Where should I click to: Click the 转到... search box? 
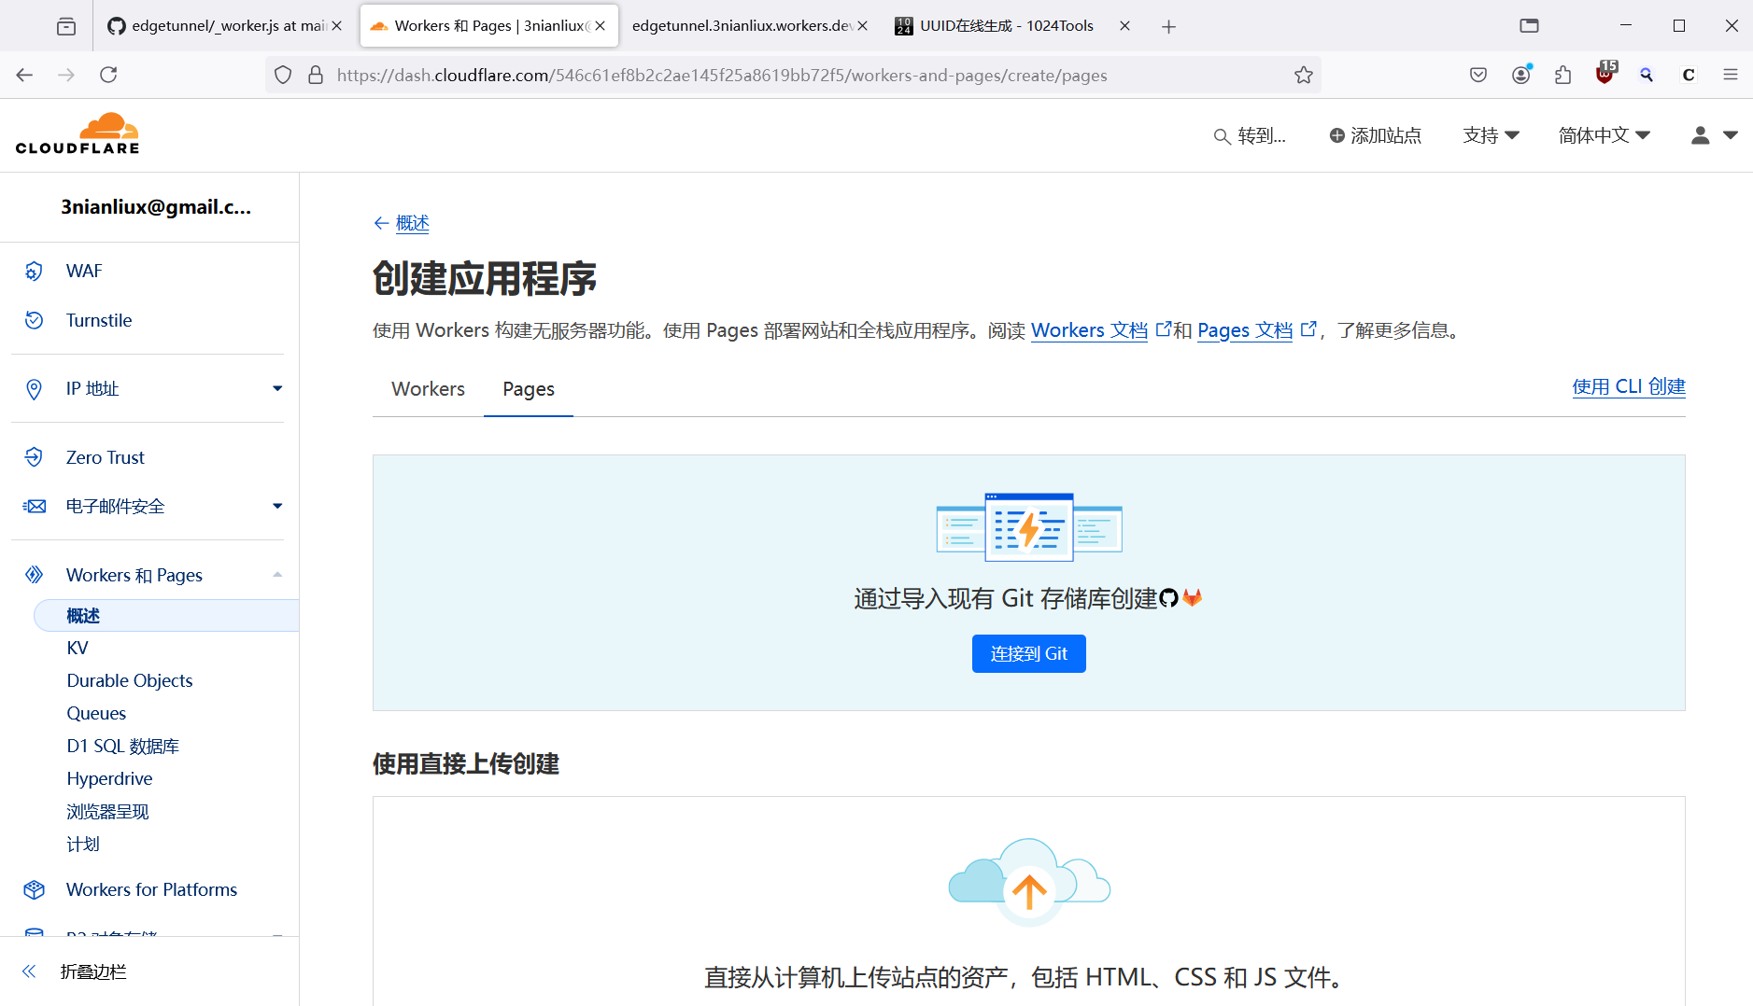click(x=1250, y=136)
